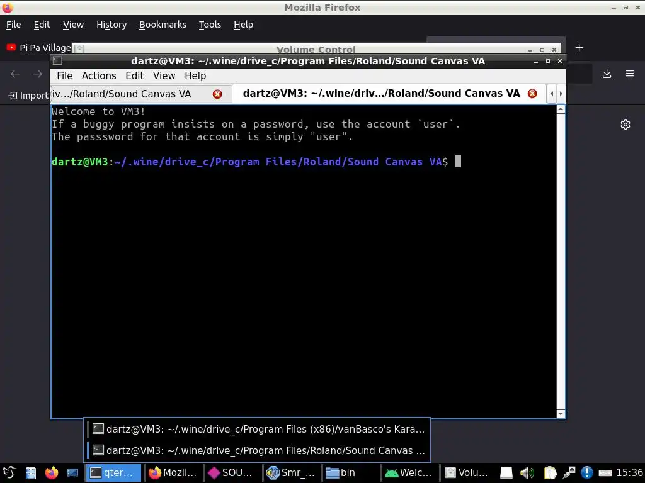645x483 pixels.
Task: Click the Volume Control window title bar
Action: coord(316,49)
